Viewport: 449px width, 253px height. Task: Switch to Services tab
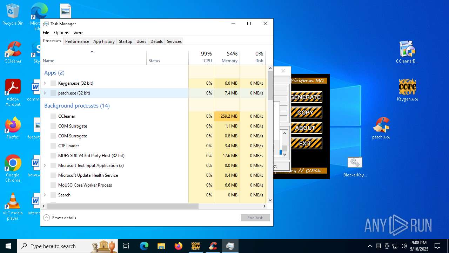[174, 41]
